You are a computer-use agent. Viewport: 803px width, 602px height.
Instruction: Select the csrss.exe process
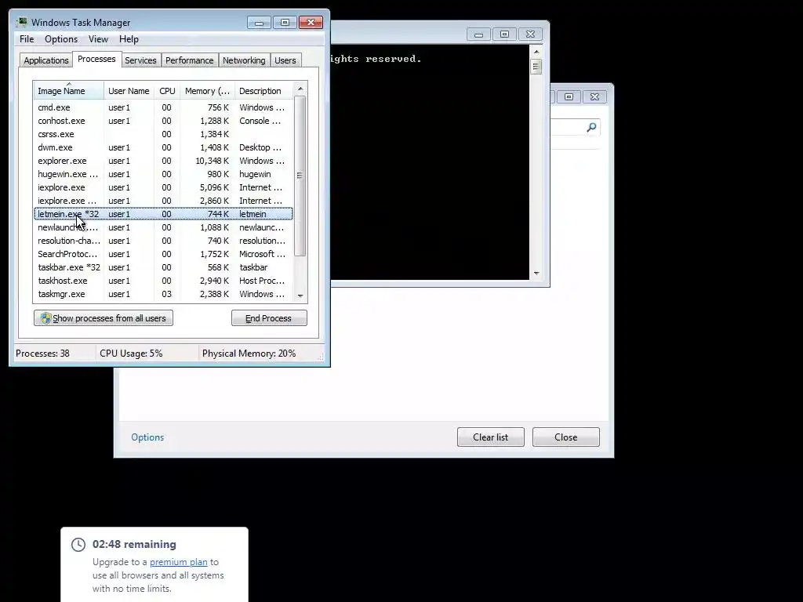163,134
